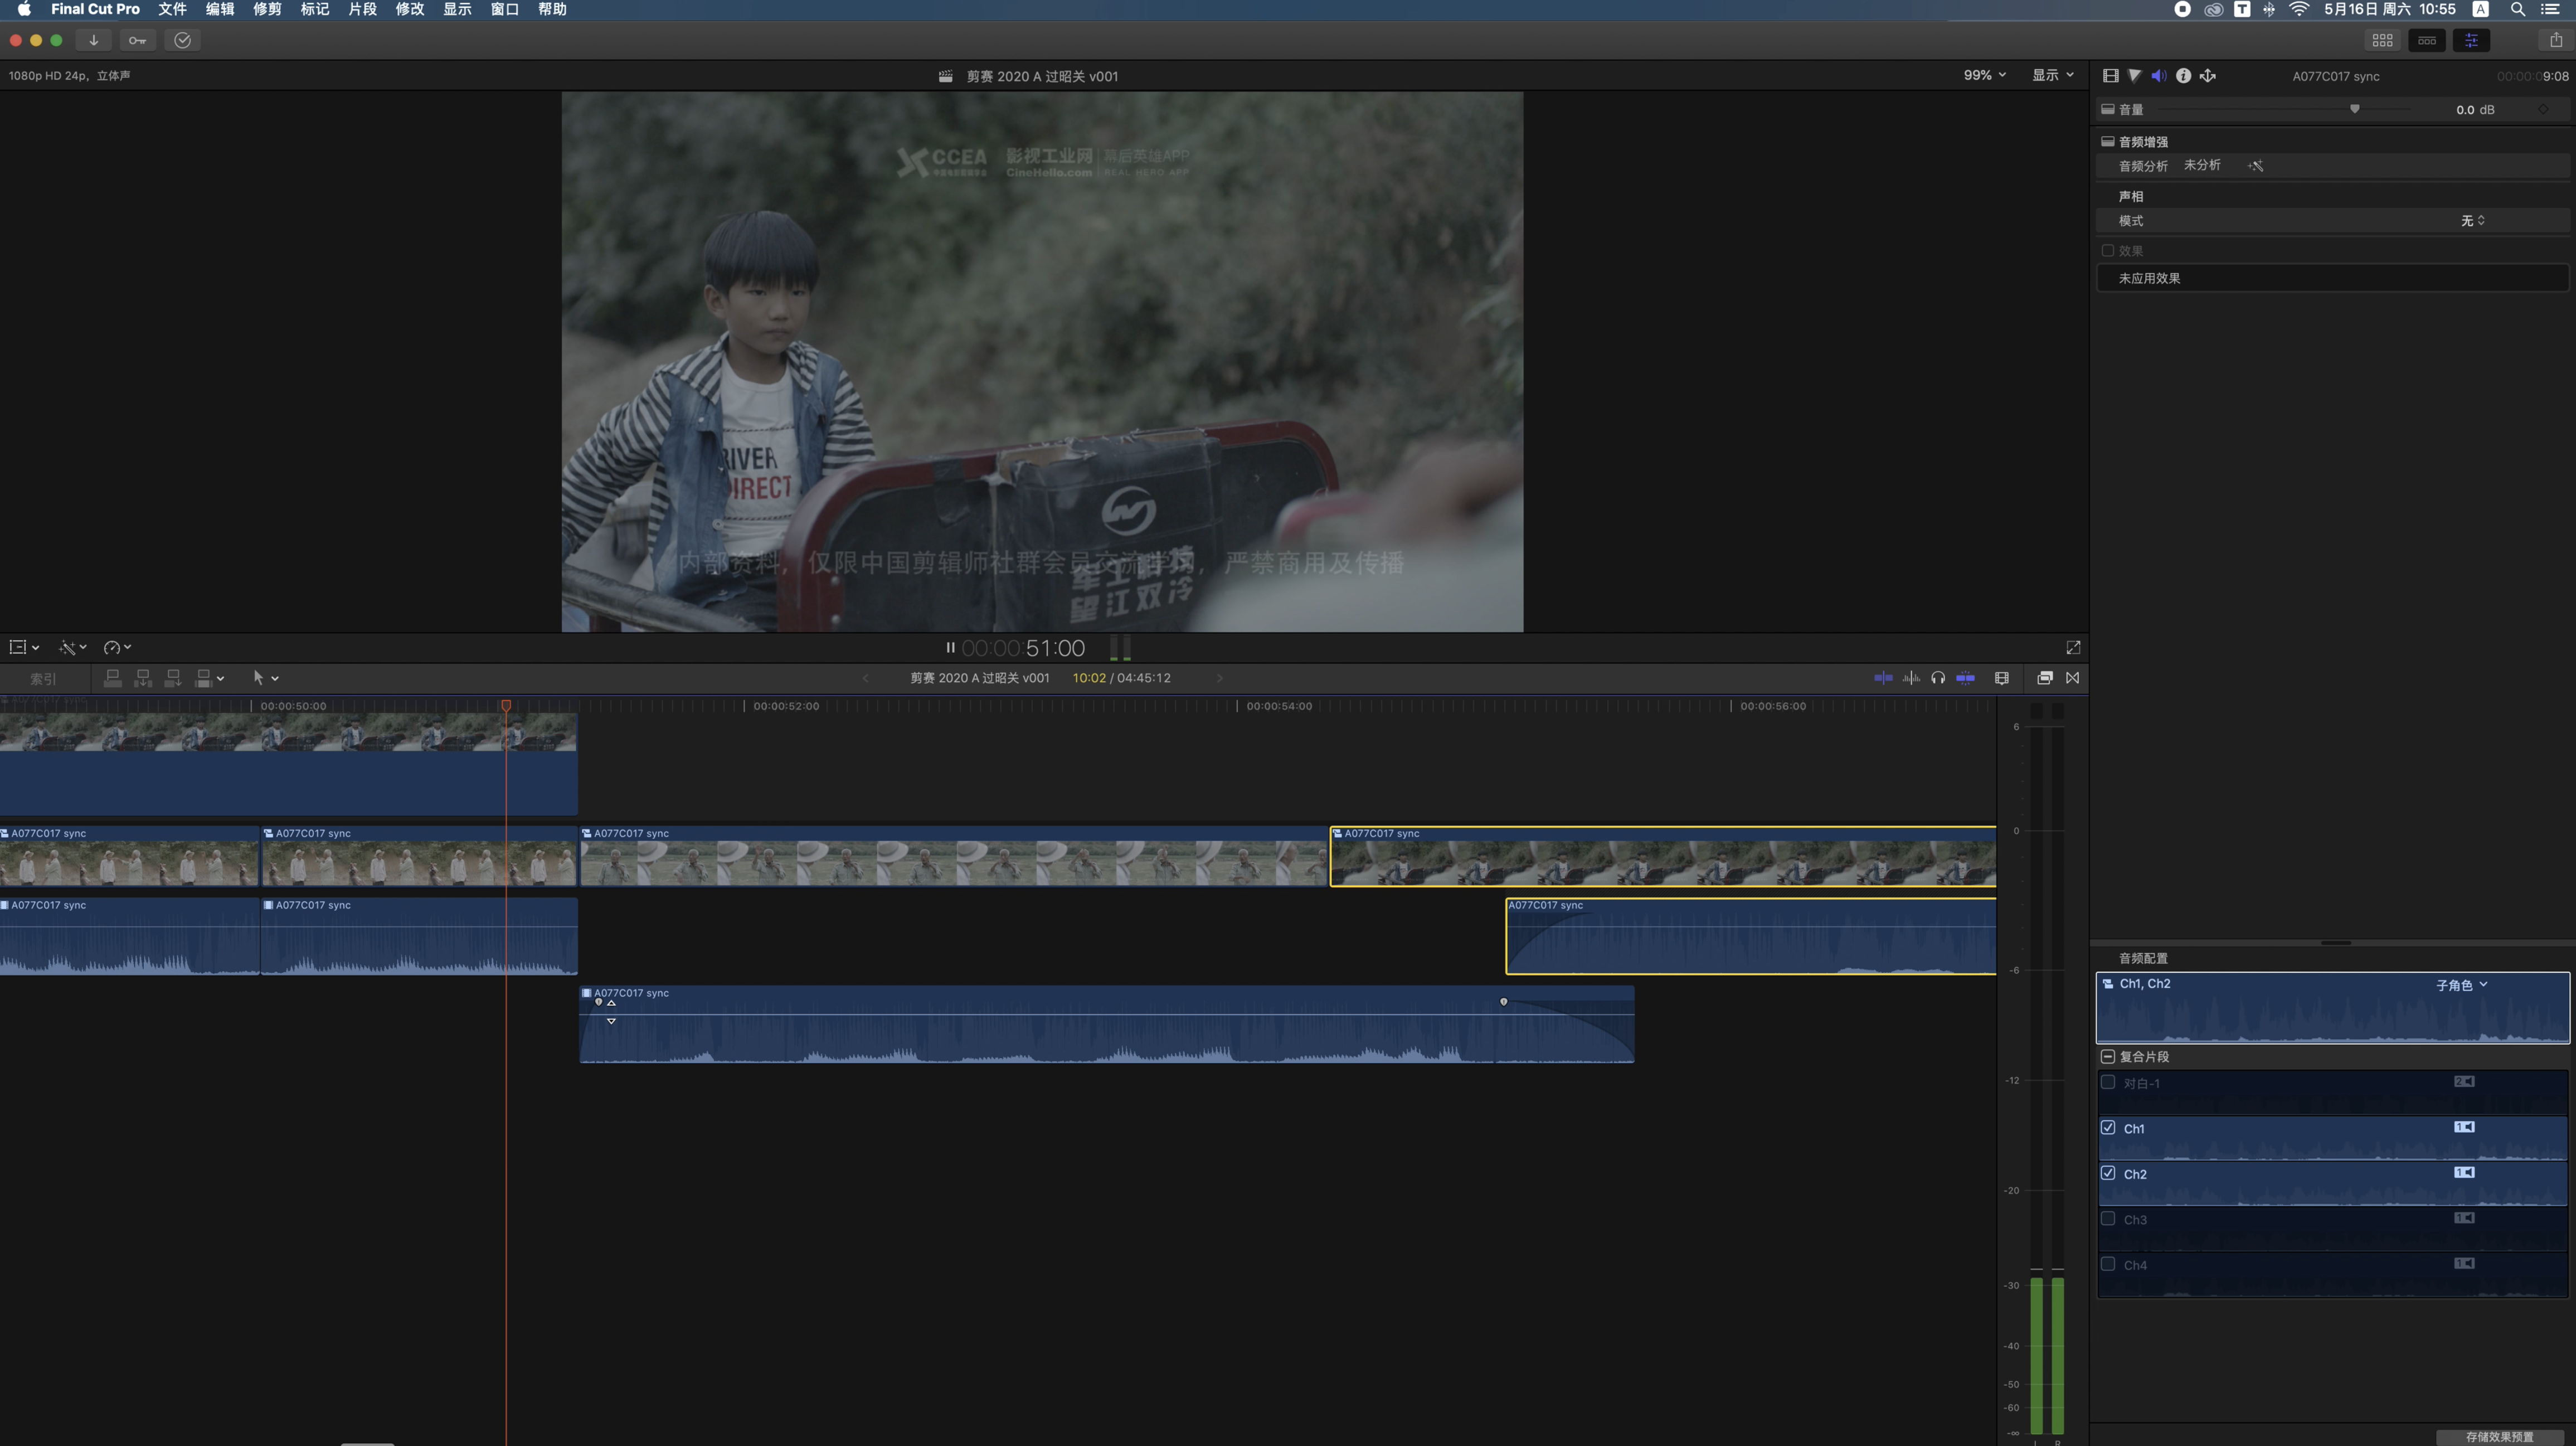Viewport: 2576px width, 1446px height.
Task: Open the 99% viewer zoom dropdown
Action: pos(1984,75)
